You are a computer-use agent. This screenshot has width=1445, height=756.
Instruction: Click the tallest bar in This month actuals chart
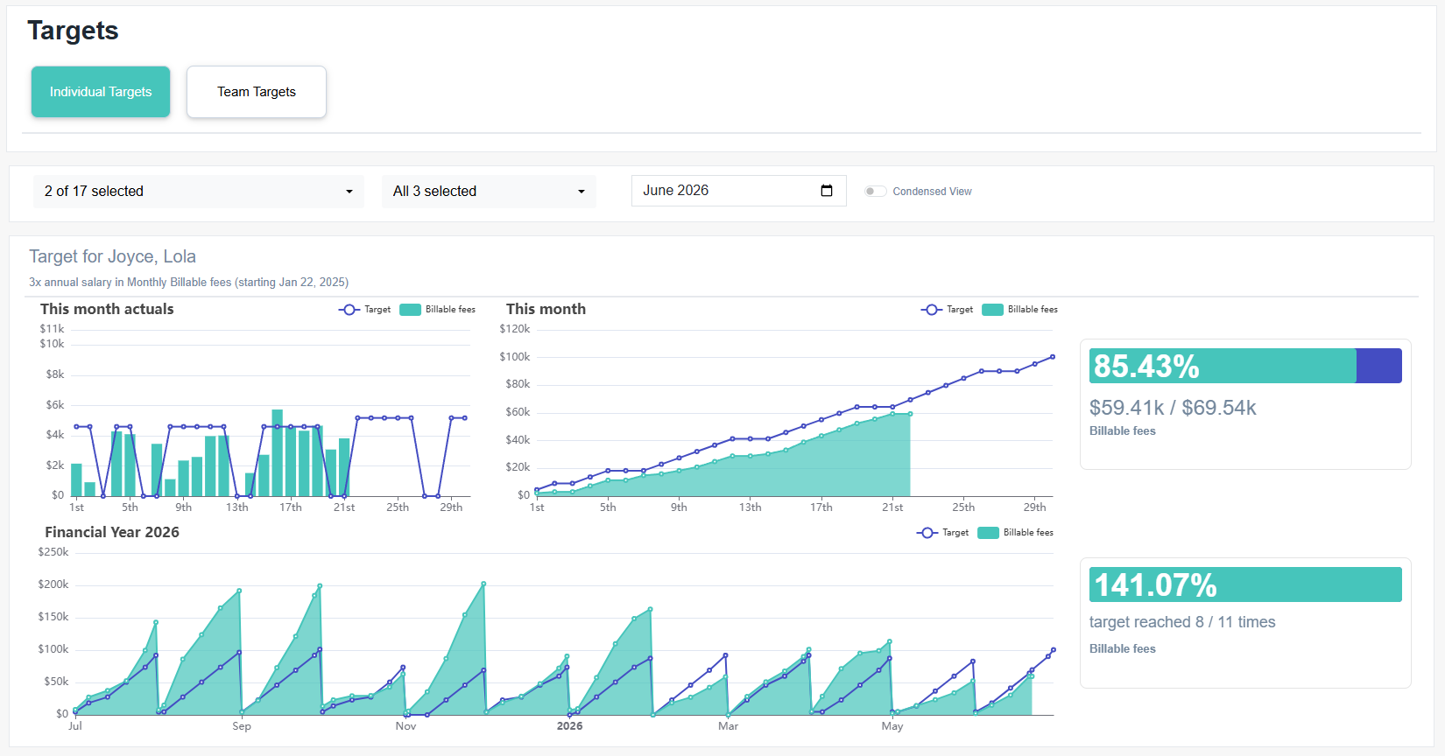[278, 453]
